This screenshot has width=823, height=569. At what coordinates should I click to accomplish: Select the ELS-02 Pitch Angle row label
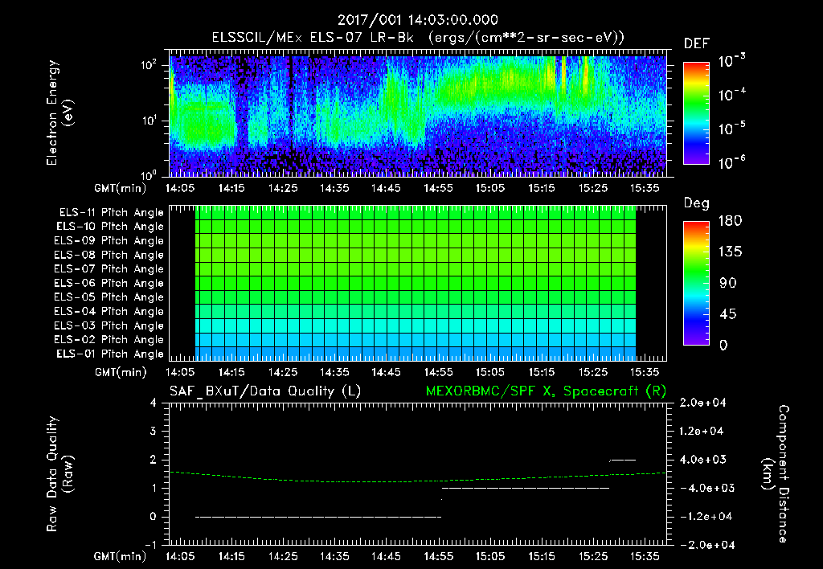click(x=109, y=340)
